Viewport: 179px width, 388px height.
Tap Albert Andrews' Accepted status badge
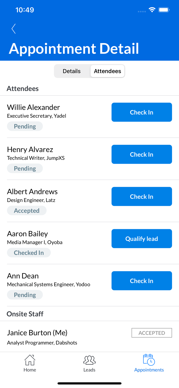click(27, 210)
